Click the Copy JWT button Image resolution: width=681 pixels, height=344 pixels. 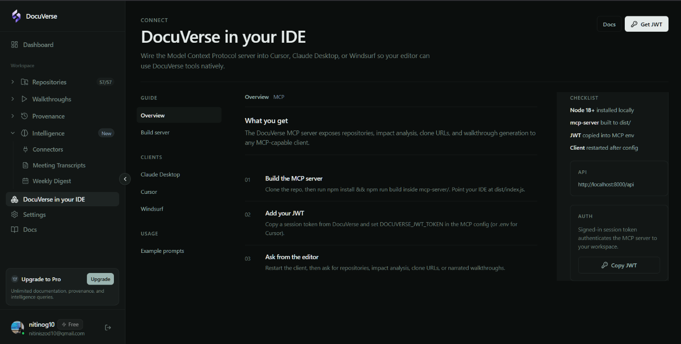click(x=619, y=265)
